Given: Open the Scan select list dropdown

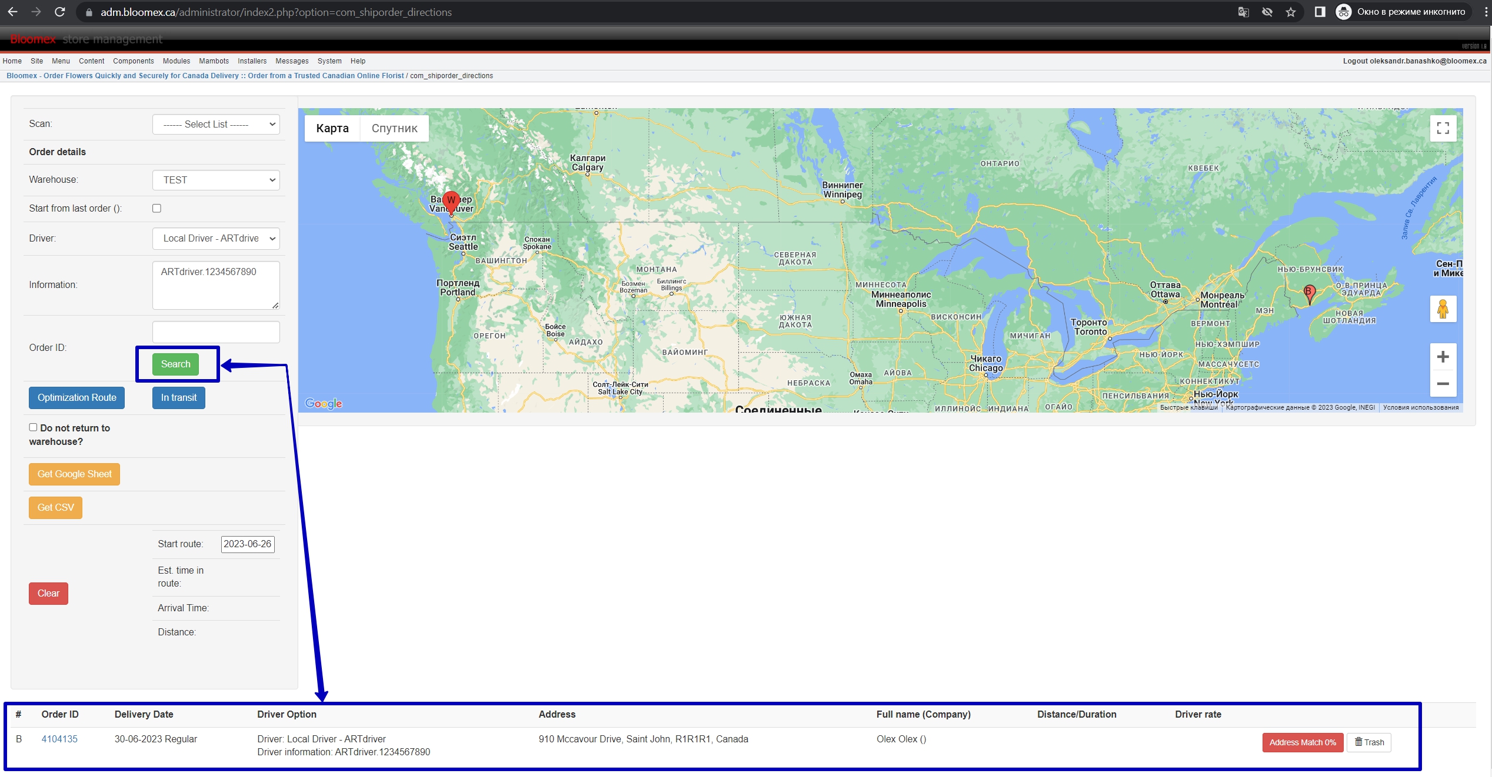Looking at the screenshot, I should (x=216, y=124).
